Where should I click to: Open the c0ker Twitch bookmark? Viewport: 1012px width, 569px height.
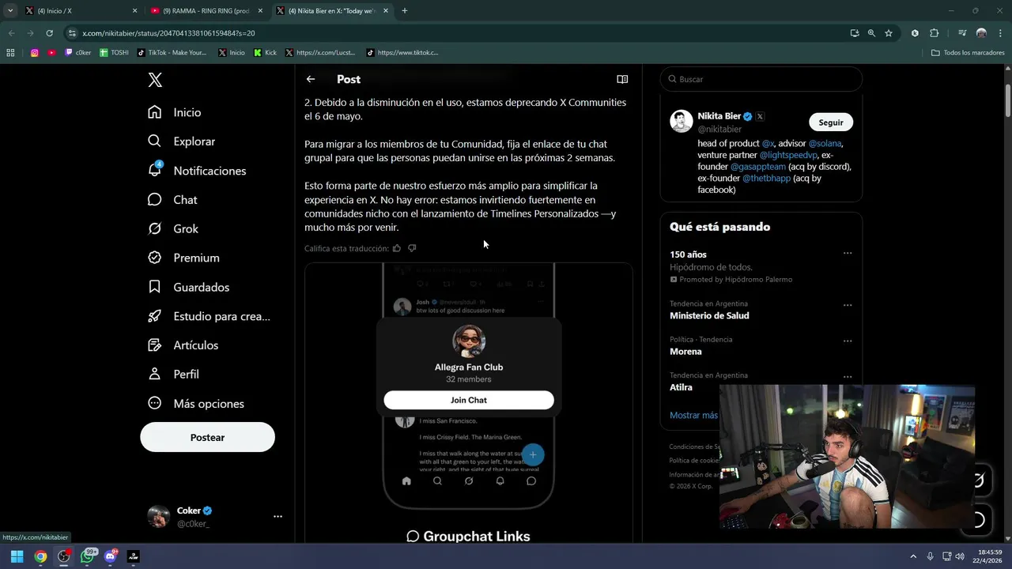click(x=78, y=53)
